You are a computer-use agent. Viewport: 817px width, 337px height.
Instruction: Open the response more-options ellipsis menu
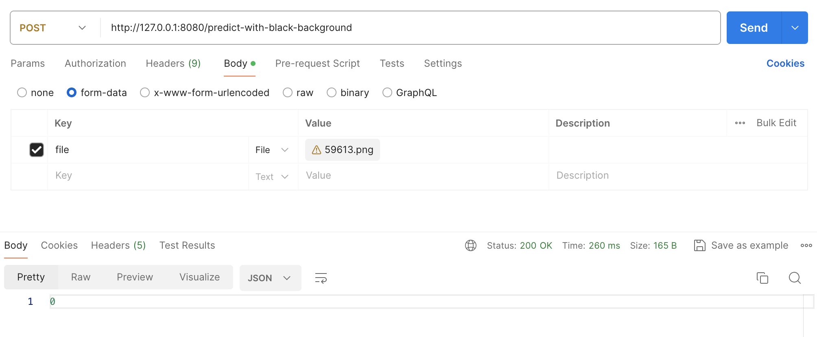(806, 245)
